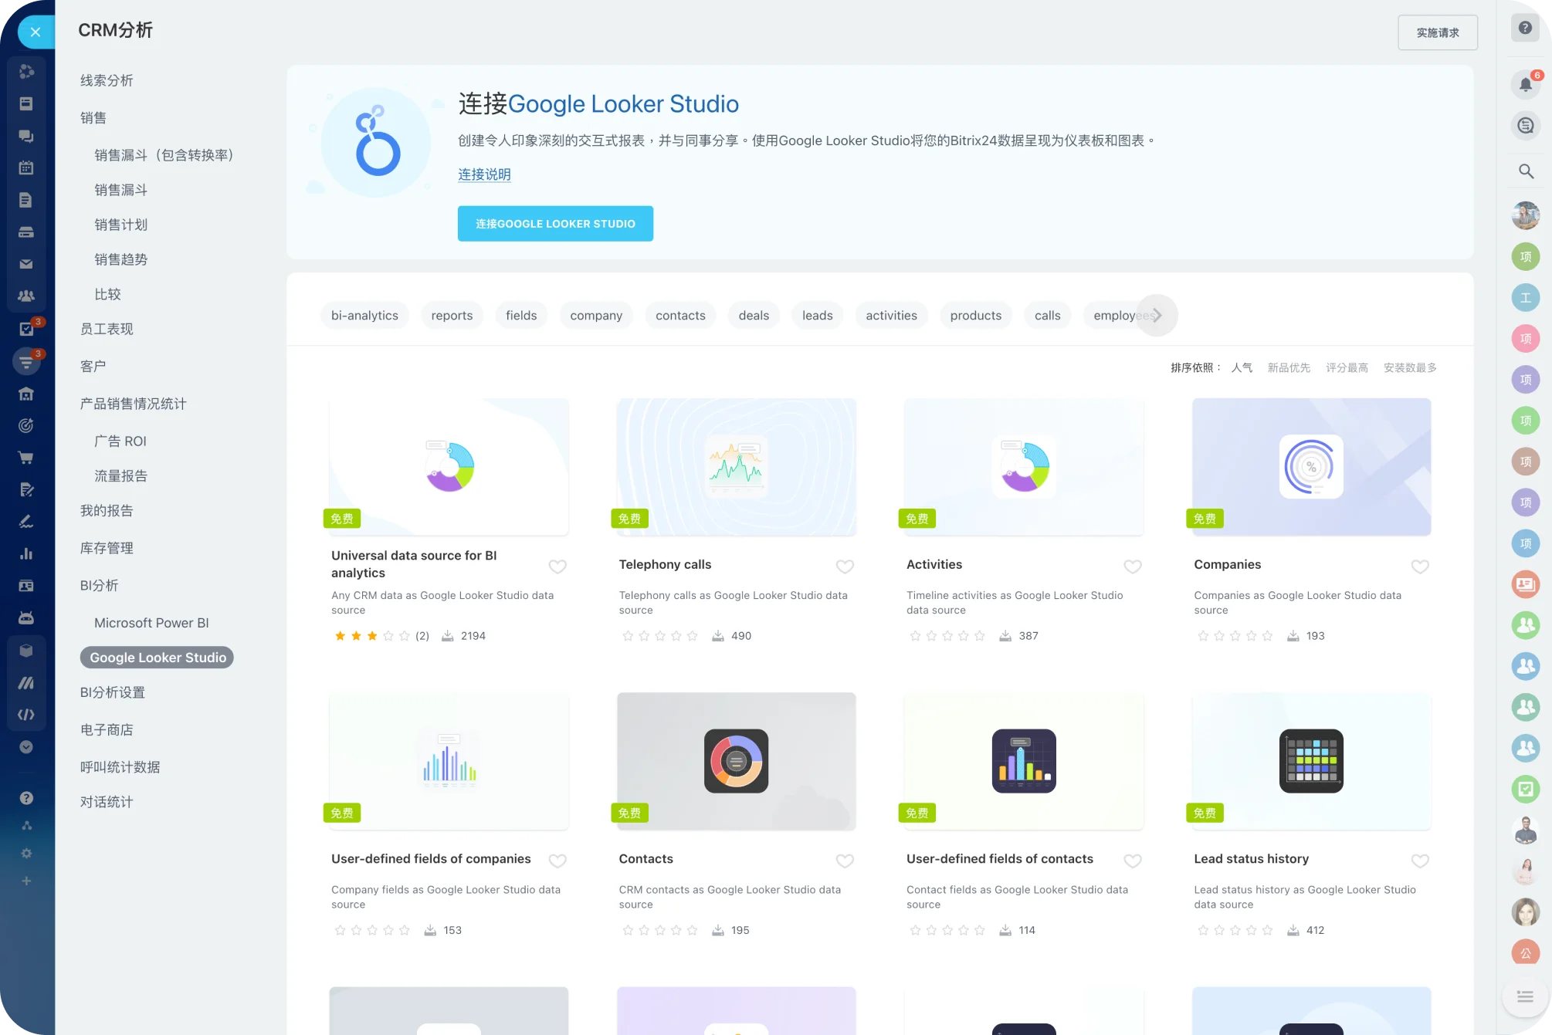Click the developer code brackets sidebar icon
1552x1035 pixels.
[x=25, y=715]
